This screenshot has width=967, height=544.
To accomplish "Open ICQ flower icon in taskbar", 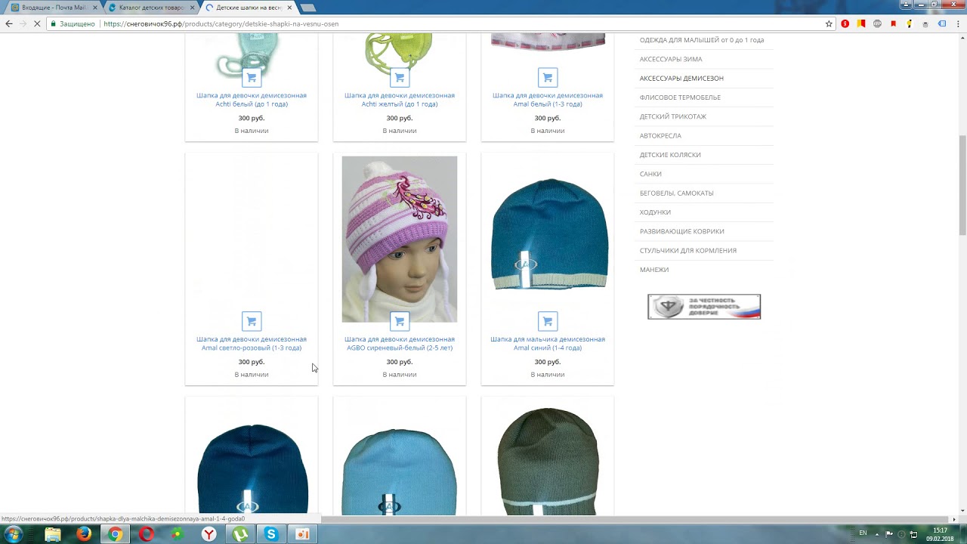I will [x=178, y=534].
